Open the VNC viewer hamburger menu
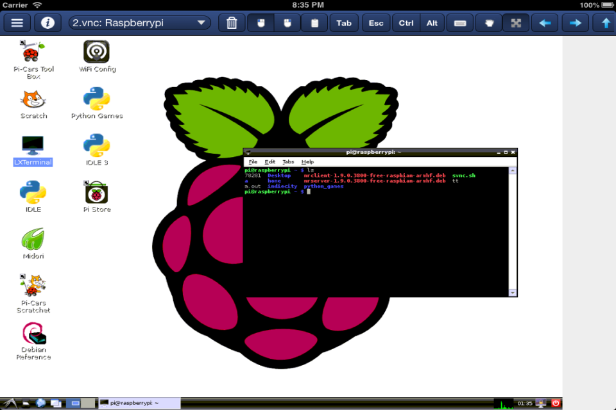The height and width of the screenshot is (410, 616). [17, 23]
